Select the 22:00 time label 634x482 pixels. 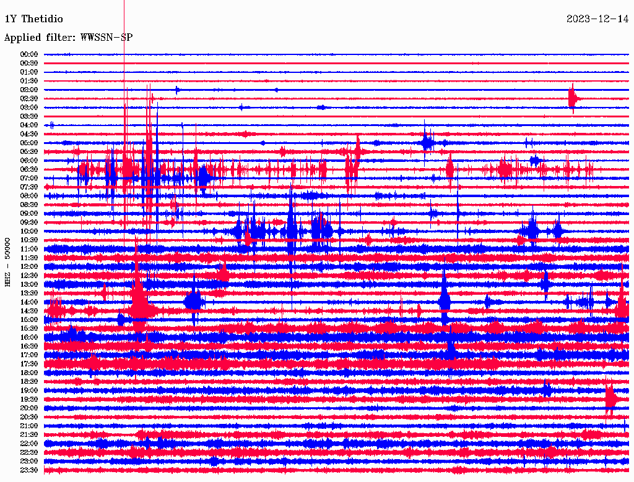[29, 444]
